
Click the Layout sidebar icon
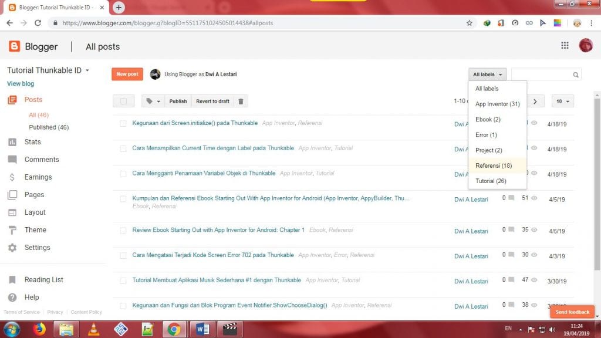(12, 212)
